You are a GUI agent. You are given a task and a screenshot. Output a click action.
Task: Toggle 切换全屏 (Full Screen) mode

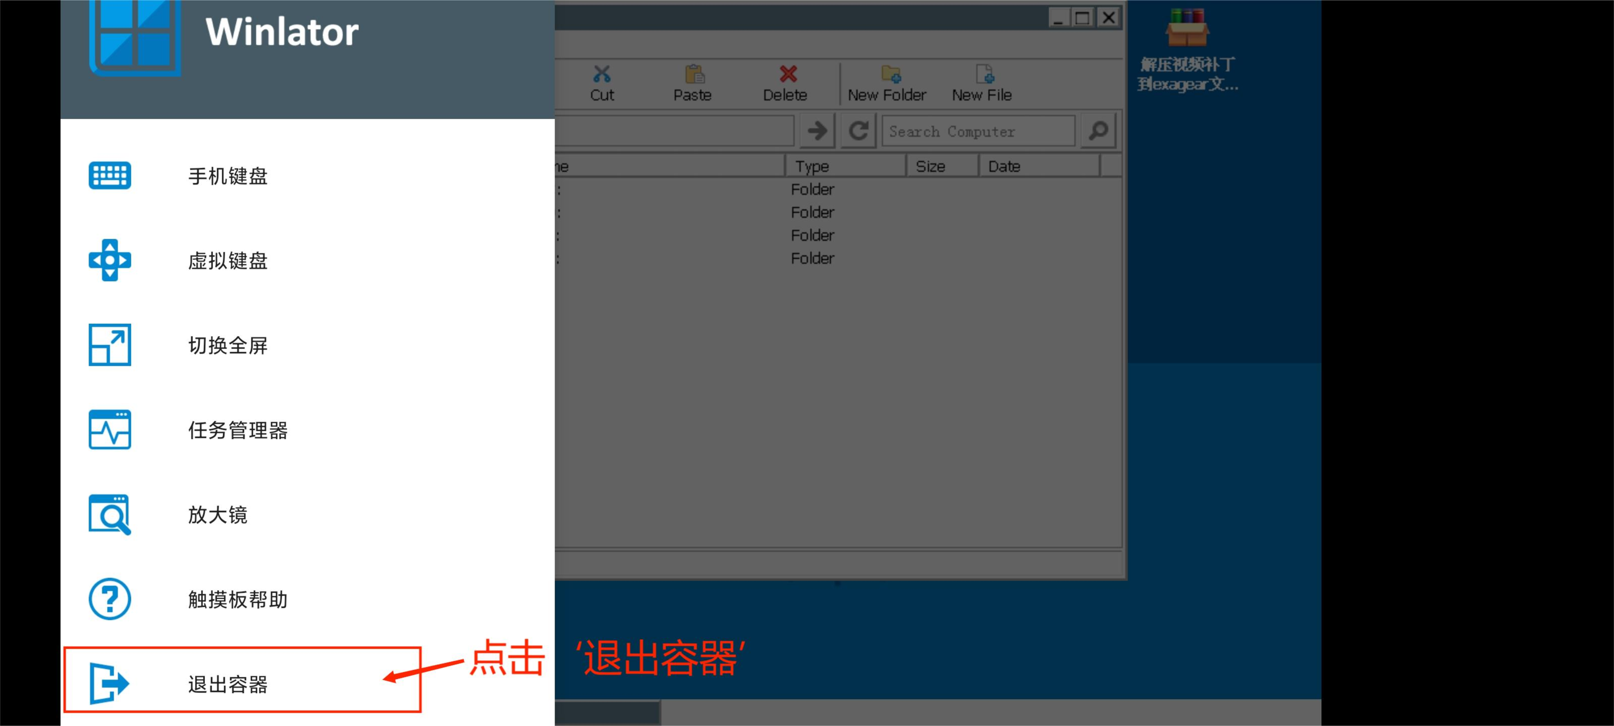point(228,344)
